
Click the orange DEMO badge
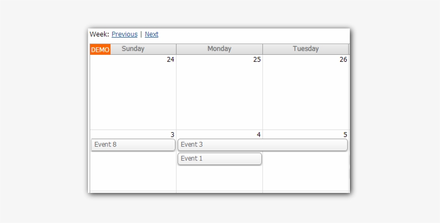pyautogui.click(x=100, y=49)
